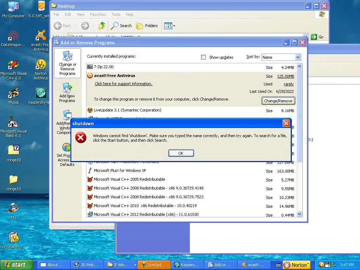This screenshot has width=360, height=270.
Task: Close the shutdown error dialog
Action: (x=286, y=123)
